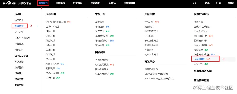This screenshot has width=237, height=94.
Task: Open EasyDL定制化图像识别 link
Action: coord(156,74)
